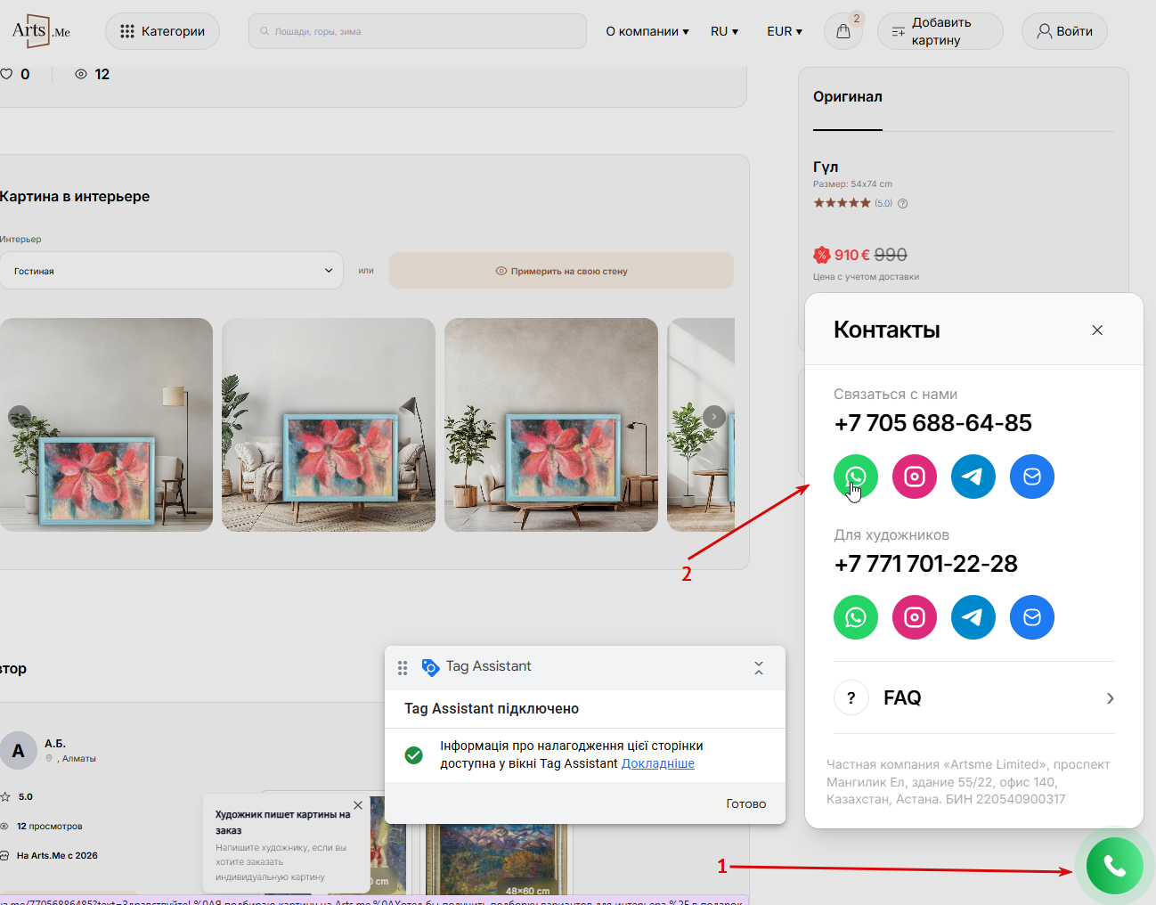Follow the 'Докладніше' link
The width and height of the screenshot is (1156, 905).
coord(658,763)
